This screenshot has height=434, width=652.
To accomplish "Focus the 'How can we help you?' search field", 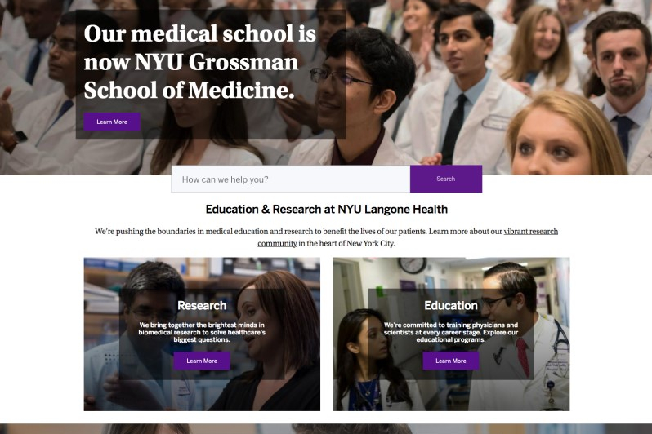I will [x=291, y=179].
